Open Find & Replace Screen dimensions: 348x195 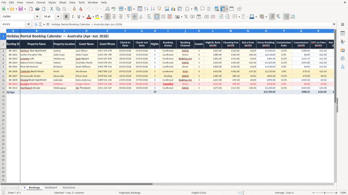click(x=107, y=9)
